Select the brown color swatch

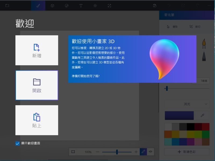click(x=206, y=142)
